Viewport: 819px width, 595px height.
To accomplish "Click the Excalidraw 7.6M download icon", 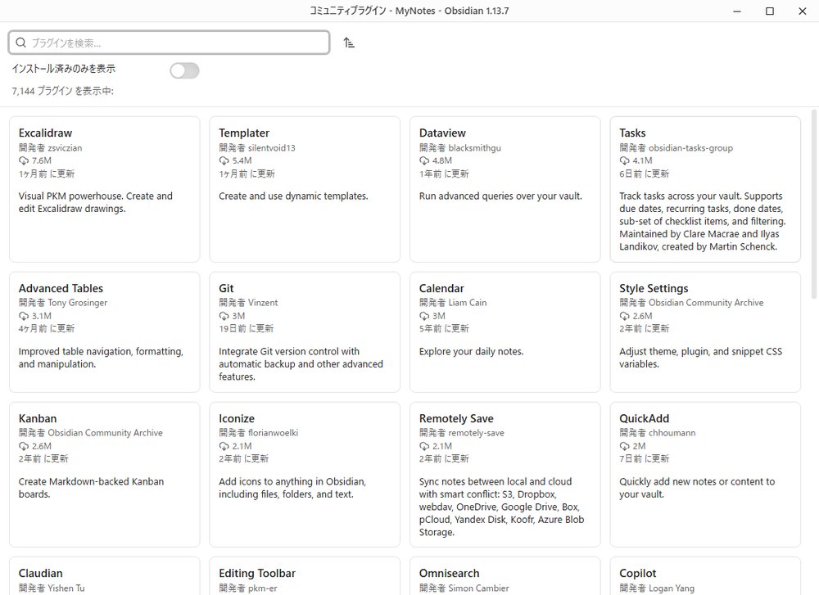I will (24, 160).
